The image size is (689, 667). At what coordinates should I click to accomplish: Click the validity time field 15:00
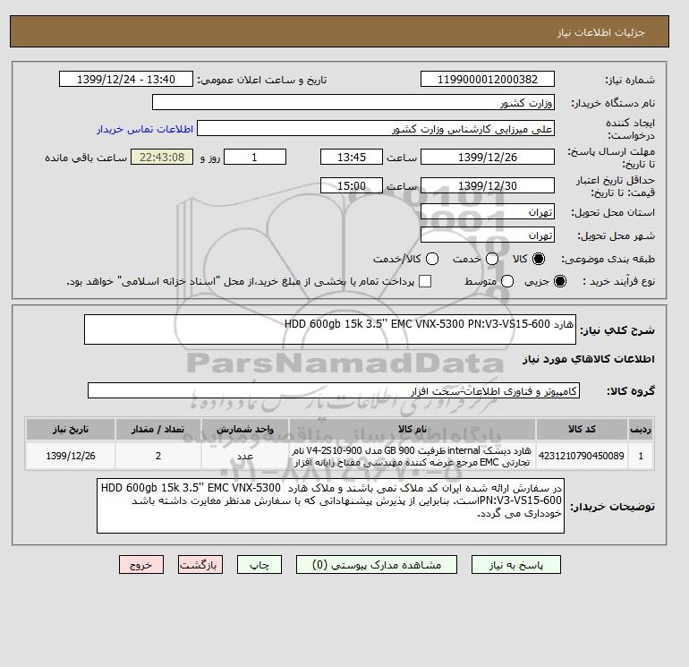click(352, 185)
